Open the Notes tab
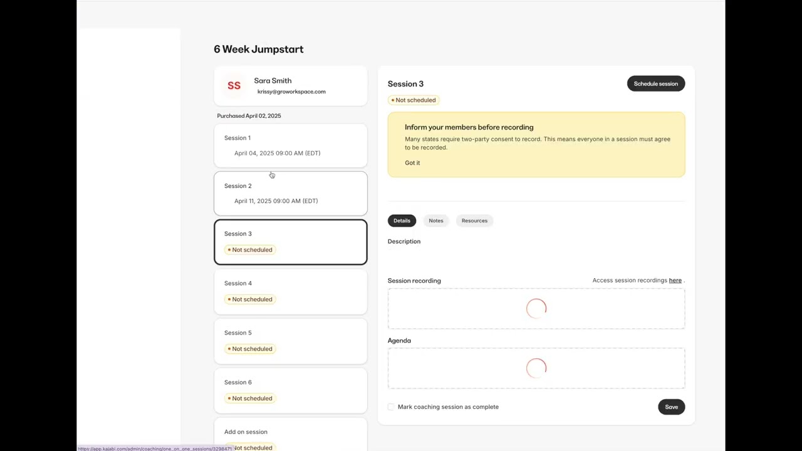This screenshot has height=451, width=802. [x=436, y=220]
